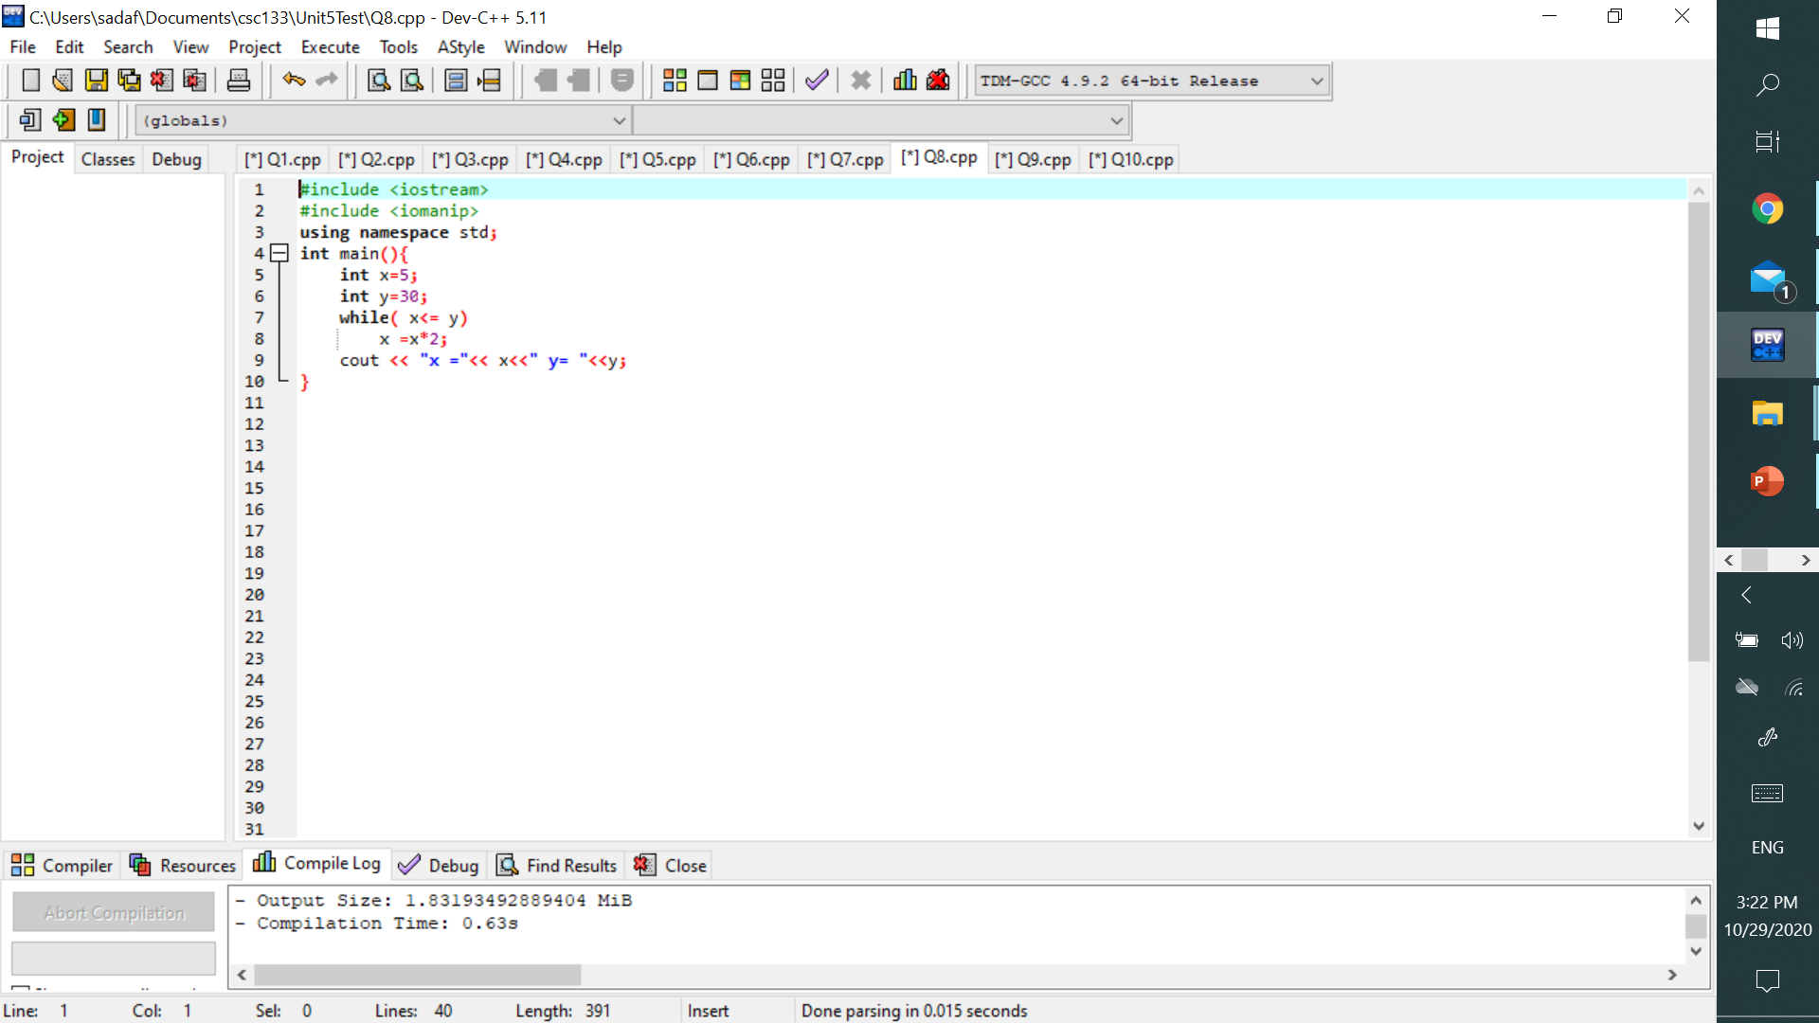This screenshot has width=1819, height=1023.
Task: Open Google Chrome from the taskbar
Action: click(x=1767, y=208)
